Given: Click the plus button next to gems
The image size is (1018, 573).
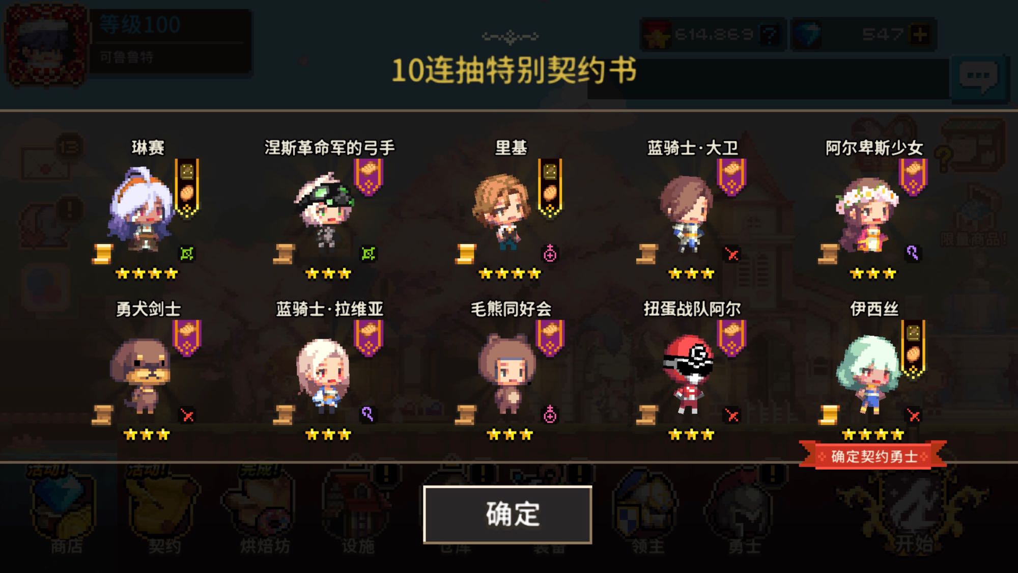Looking at the screenshot, I should (920, 35).
